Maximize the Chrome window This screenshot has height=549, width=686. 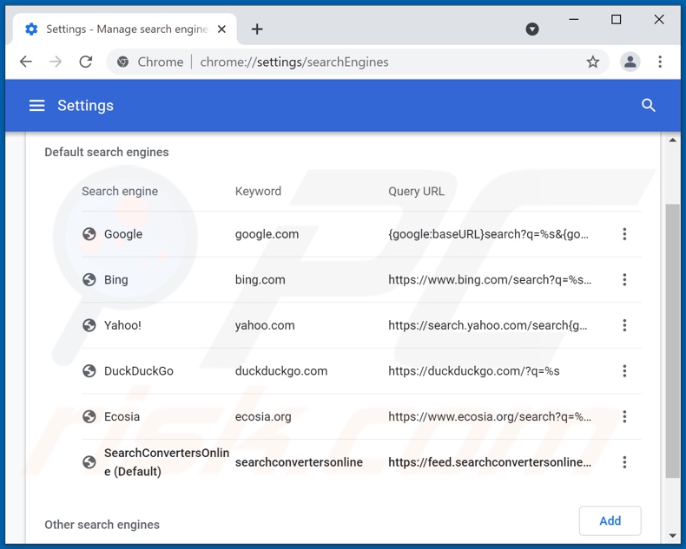[x=616, y=19]
